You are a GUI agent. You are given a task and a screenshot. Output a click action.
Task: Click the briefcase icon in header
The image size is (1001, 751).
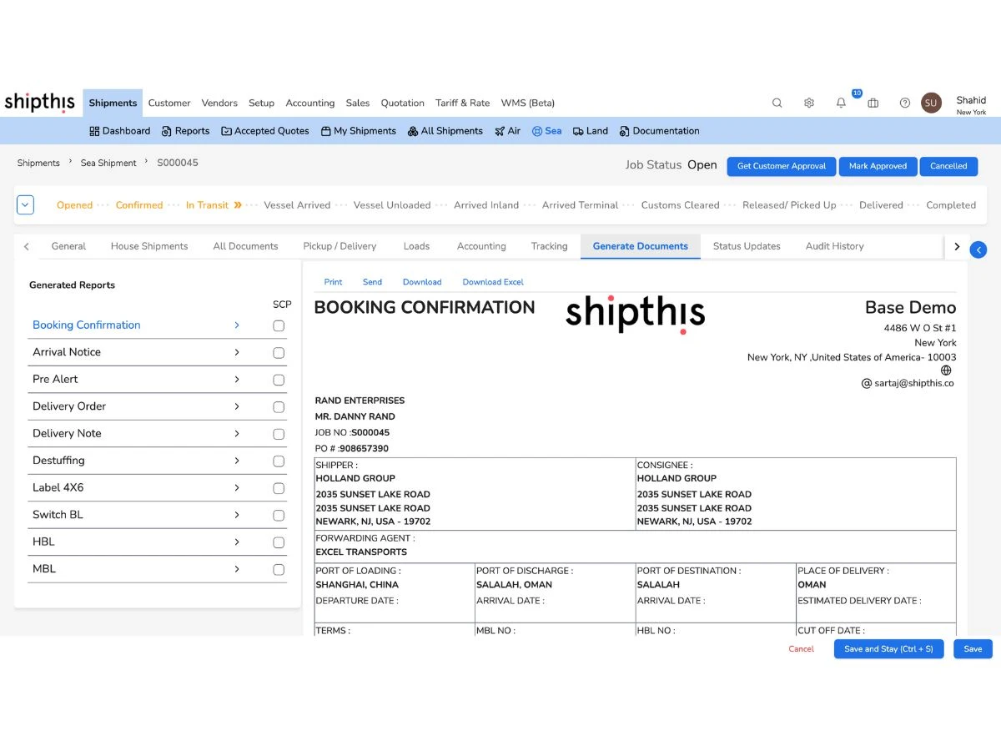click(x=873, y=103)
